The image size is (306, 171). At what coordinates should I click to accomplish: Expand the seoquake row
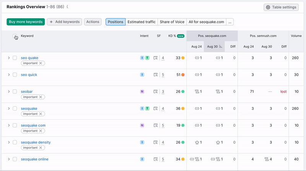point(9,108)
